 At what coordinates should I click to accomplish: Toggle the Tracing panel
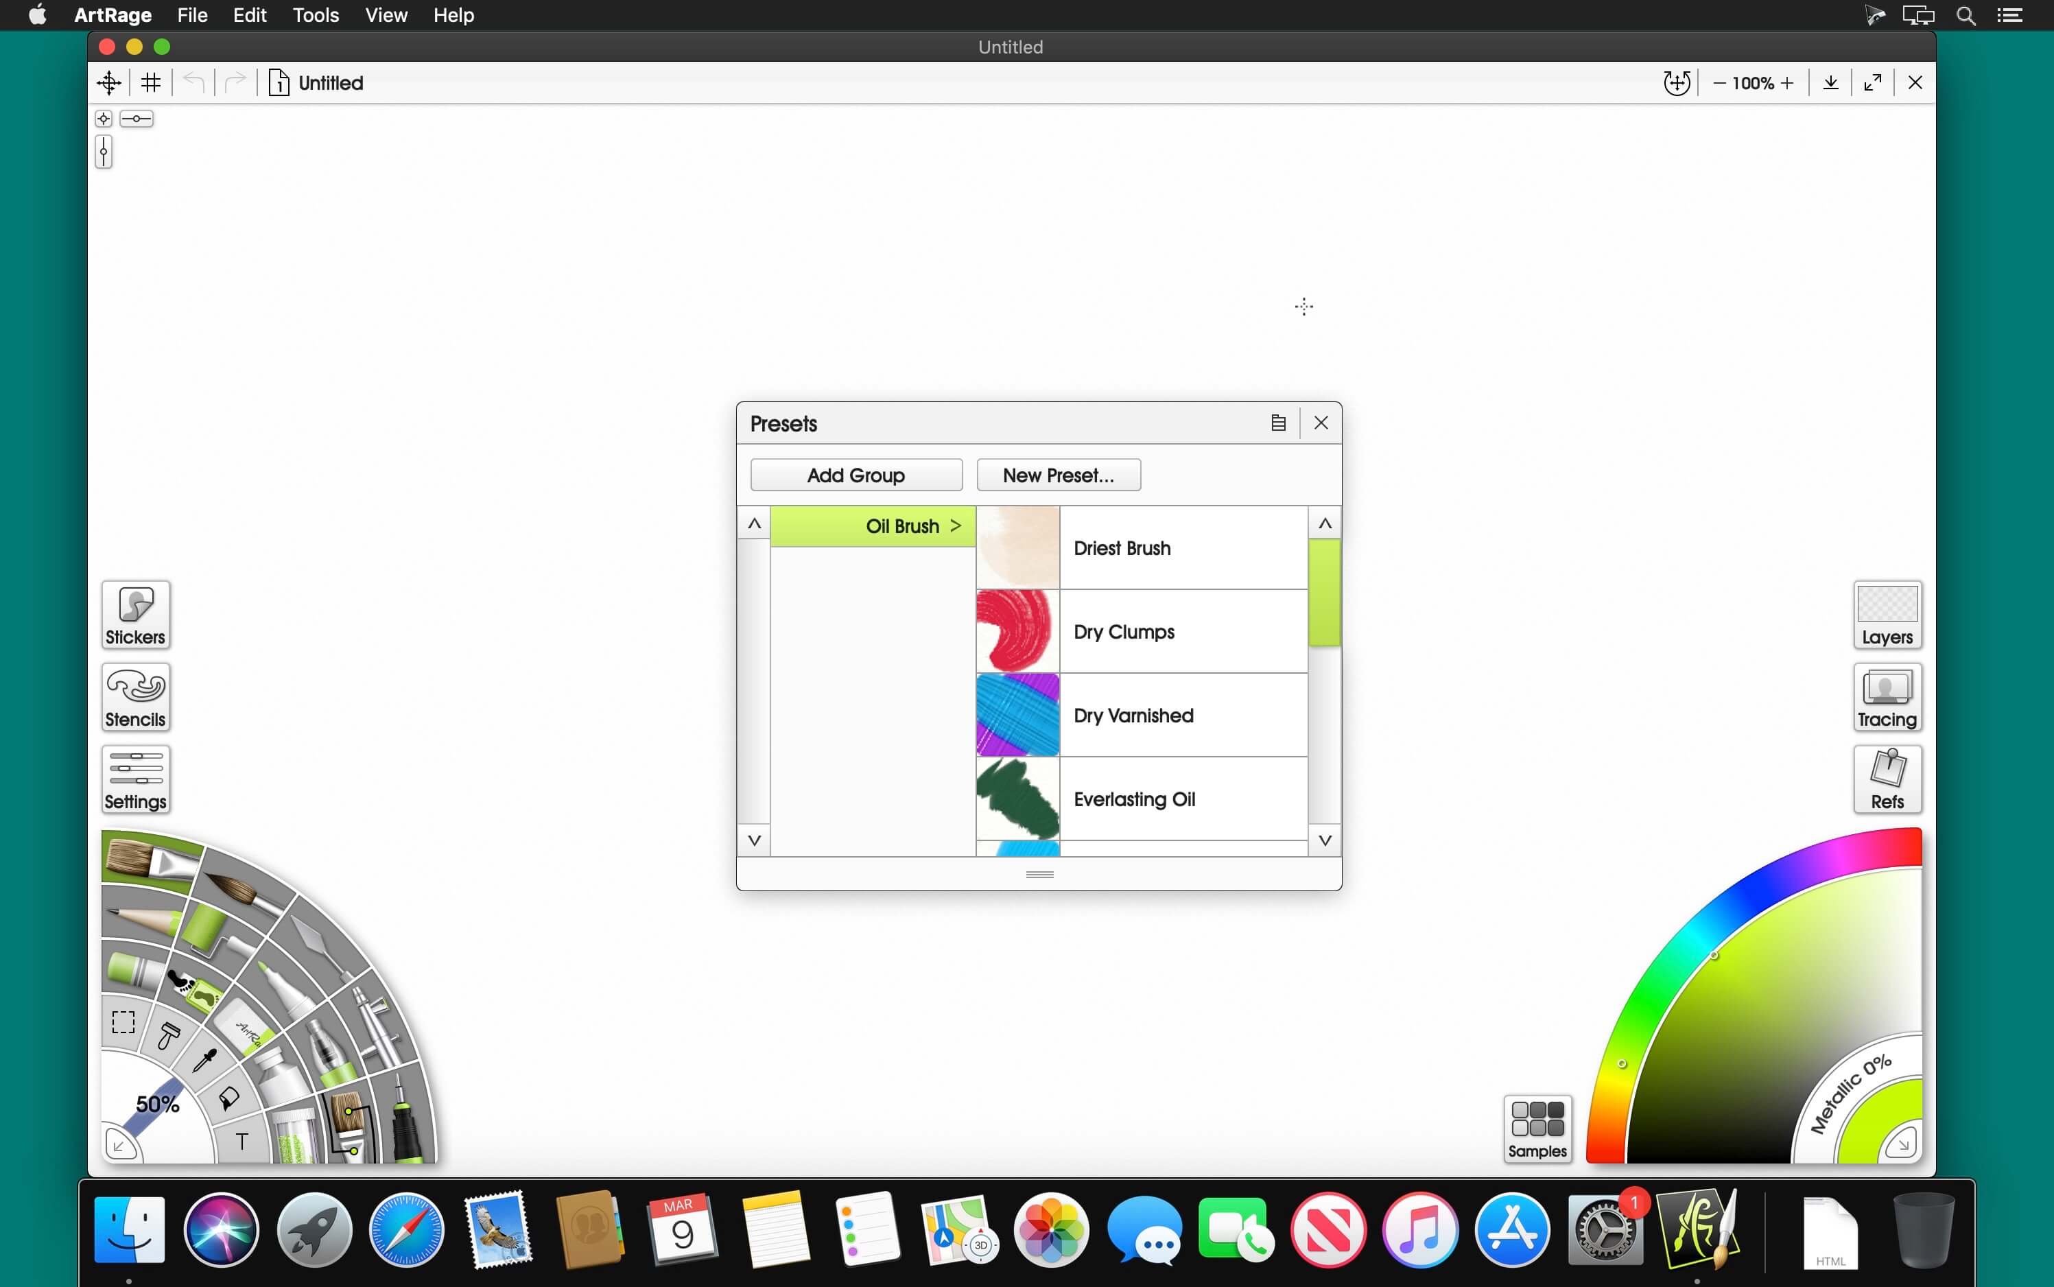[1887, 698]
